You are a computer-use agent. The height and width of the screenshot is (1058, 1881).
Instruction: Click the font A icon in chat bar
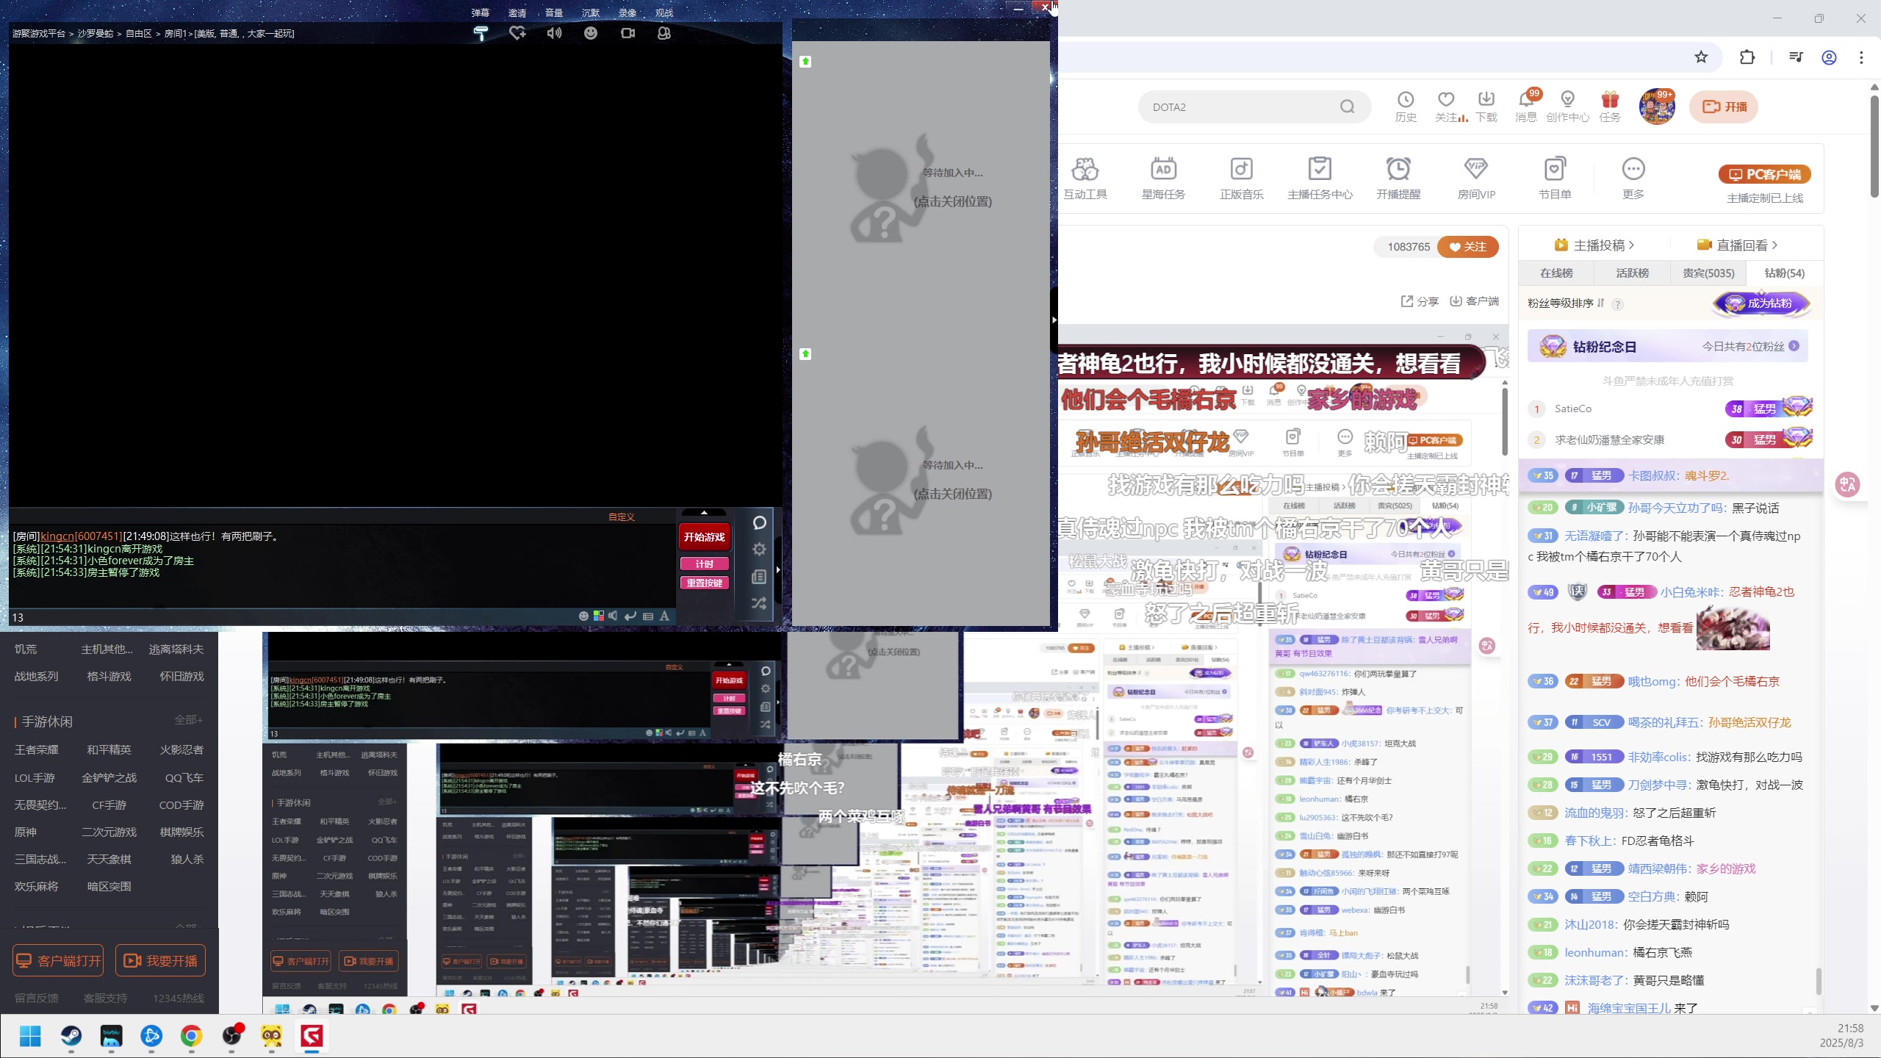point(664,616)
